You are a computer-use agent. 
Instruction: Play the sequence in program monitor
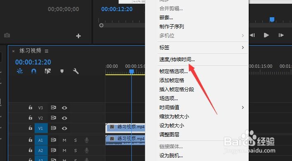coord(266,35)
